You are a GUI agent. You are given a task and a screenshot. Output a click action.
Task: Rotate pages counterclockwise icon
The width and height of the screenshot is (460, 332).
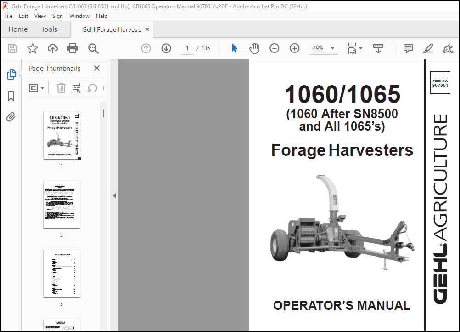click(x=92, y=88)
